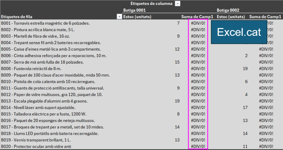This screenshot has width=283, height=150.
Task: Click the Botiga 0002 column header
Action: click(228, 10)
